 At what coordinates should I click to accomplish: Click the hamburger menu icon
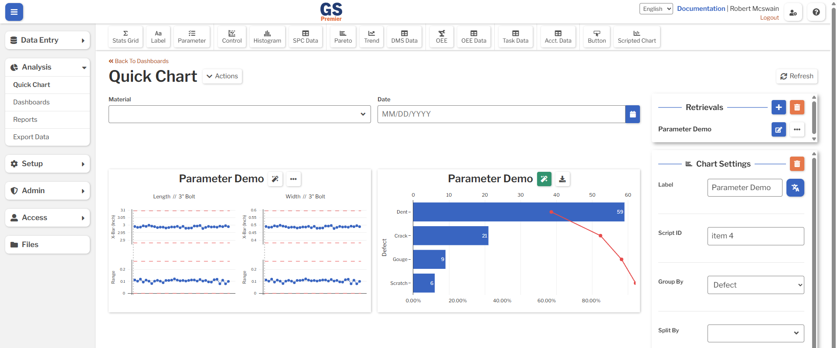pos(14,12)
